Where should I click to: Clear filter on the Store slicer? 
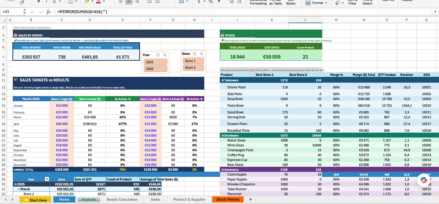201,54
